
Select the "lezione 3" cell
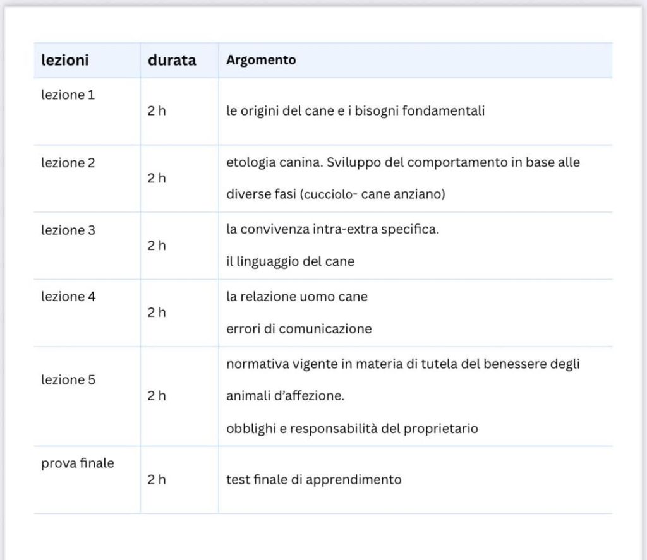(68, 230)
